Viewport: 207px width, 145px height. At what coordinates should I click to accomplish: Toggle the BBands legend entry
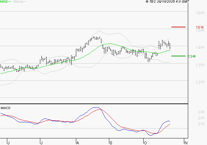coord(18,2)
